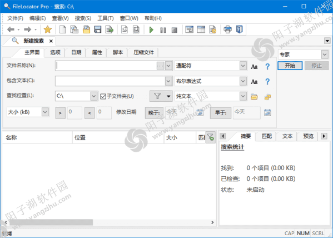Open the 查看(V) menu

[60, 18]
